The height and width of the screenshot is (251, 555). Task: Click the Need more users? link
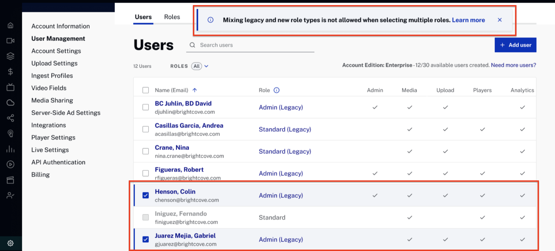point(513,65)
